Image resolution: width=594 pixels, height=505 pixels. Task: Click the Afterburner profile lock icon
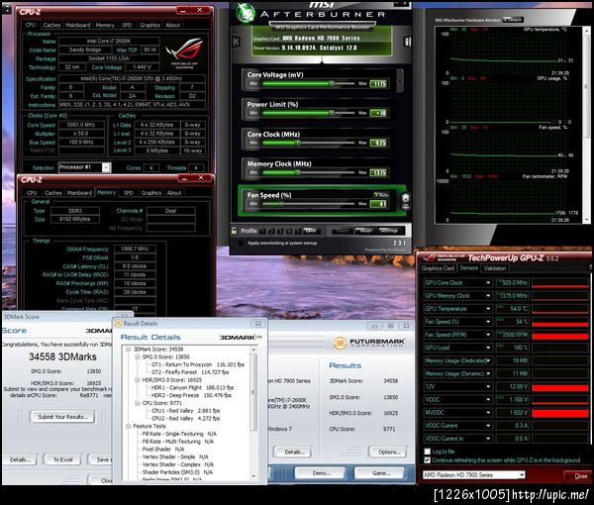pos(234,231)
